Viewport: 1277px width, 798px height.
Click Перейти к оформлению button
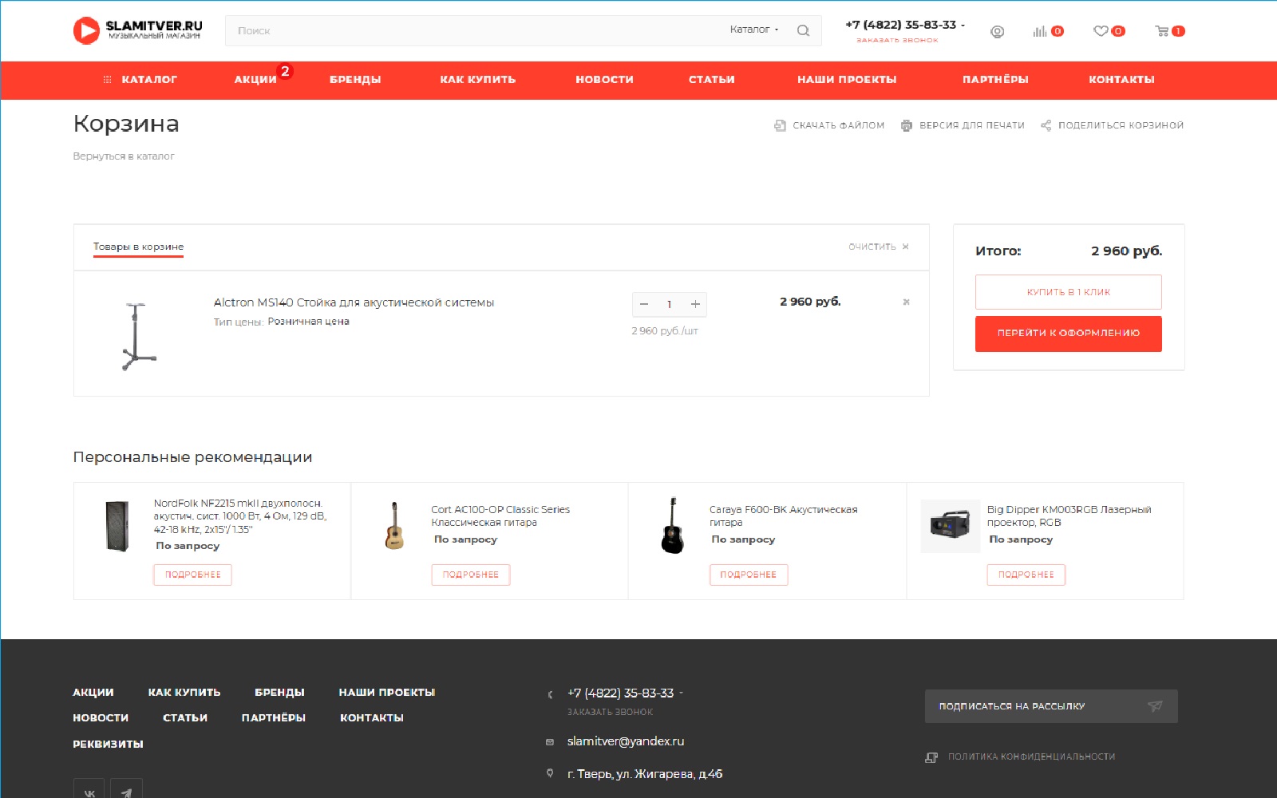pos(1068,334)
